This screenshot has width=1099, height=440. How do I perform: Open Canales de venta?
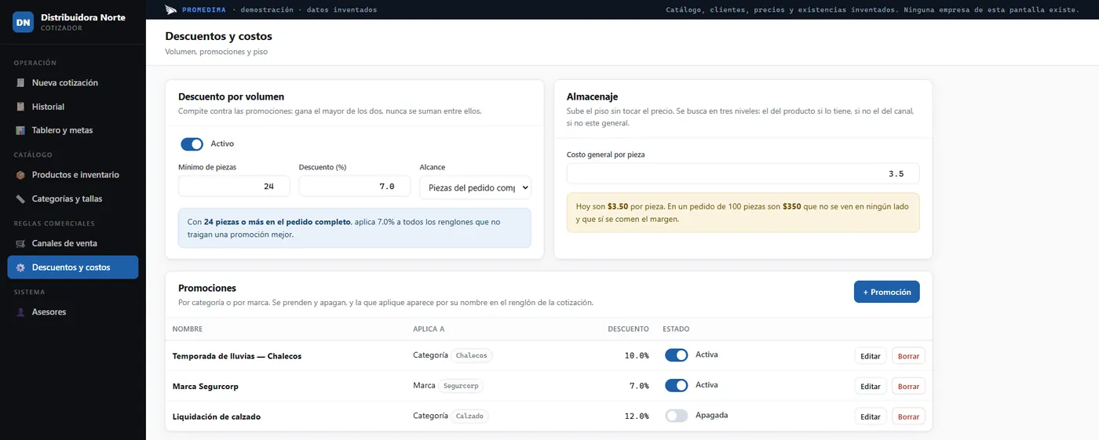73,243
